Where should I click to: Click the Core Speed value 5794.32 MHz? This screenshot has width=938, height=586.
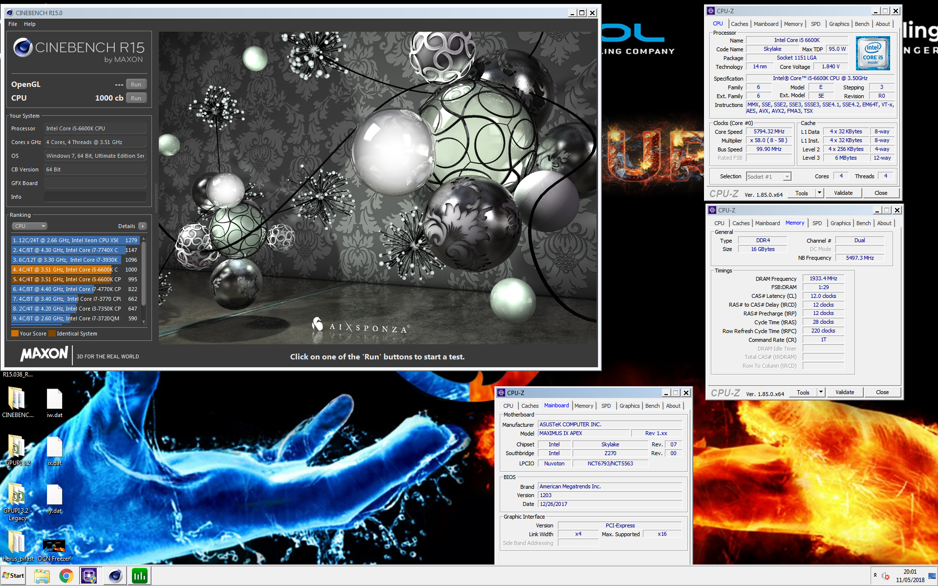tap(769, 131)
